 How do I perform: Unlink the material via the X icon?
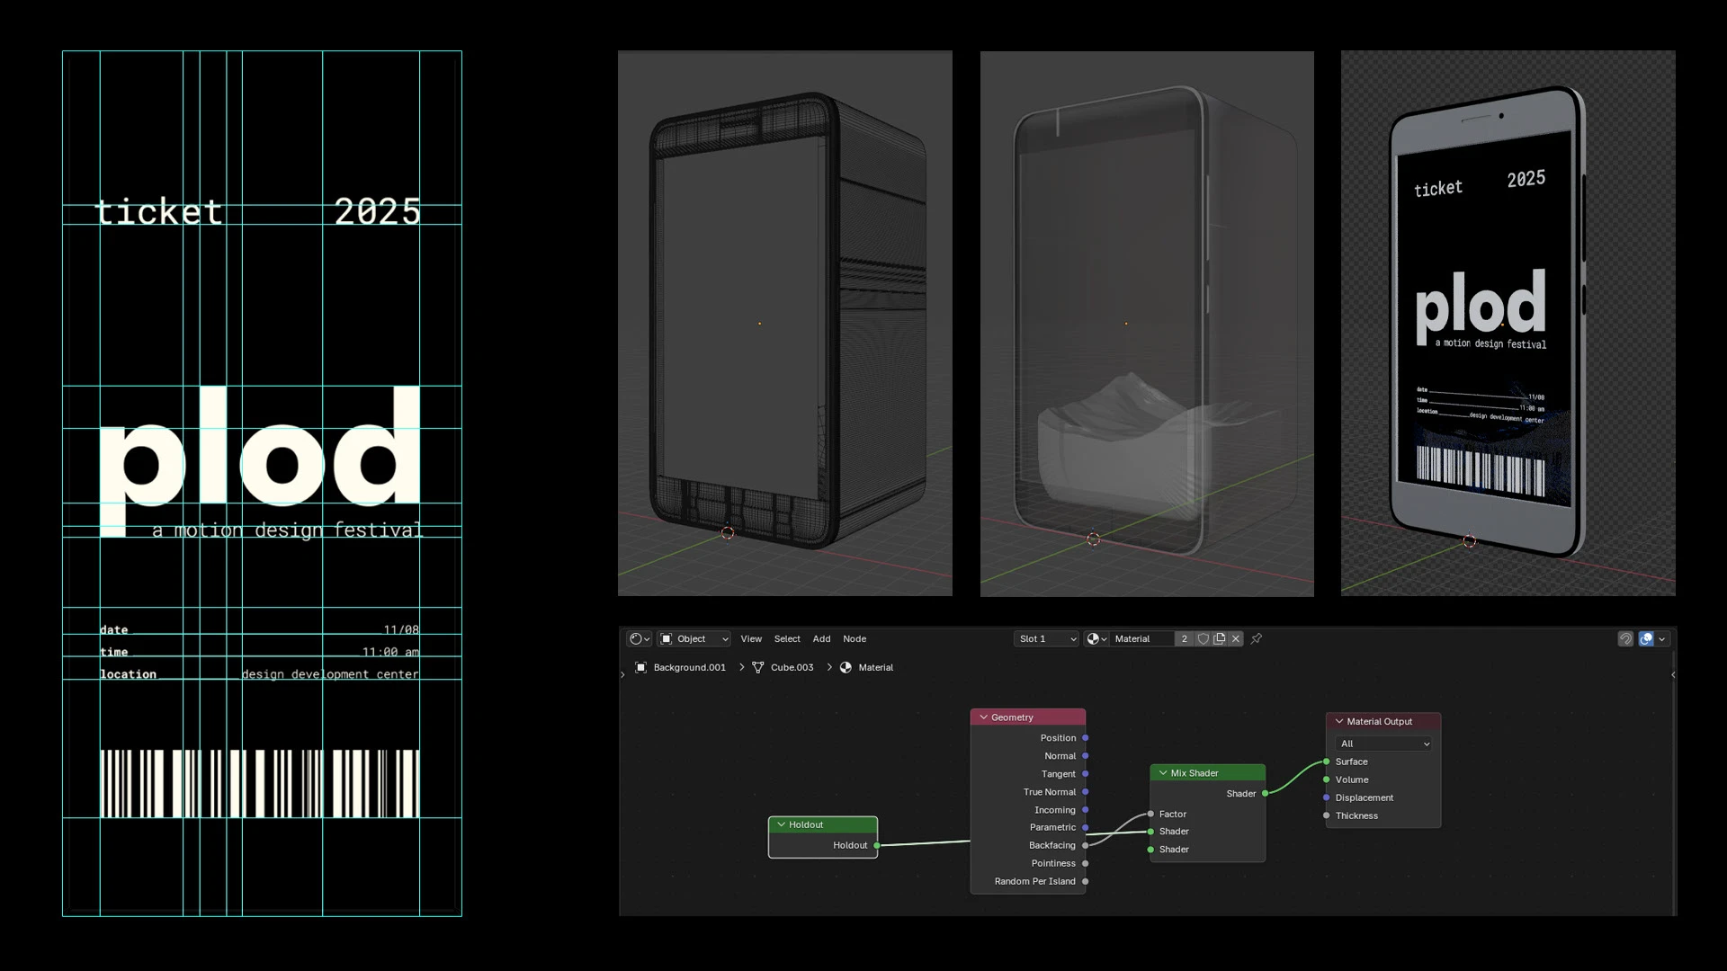pyautogui.click(x=1235, y=638)
